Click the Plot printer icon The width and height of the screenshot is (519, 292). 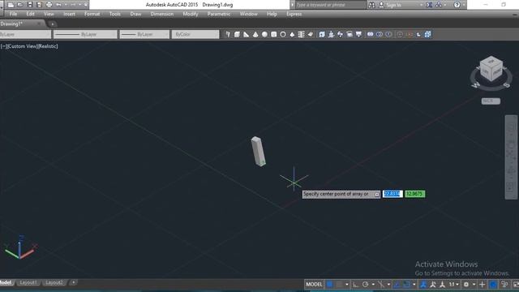click(x=49, y=5)
